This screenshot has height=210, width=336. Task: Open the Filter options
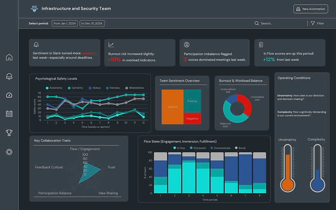317,23
